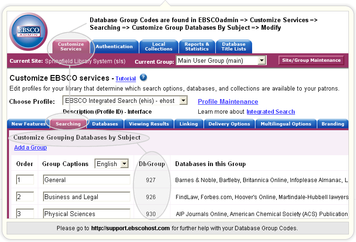Open the Group Captions English language dropdown
Screen dimensions: 356x242
point(111,164)
